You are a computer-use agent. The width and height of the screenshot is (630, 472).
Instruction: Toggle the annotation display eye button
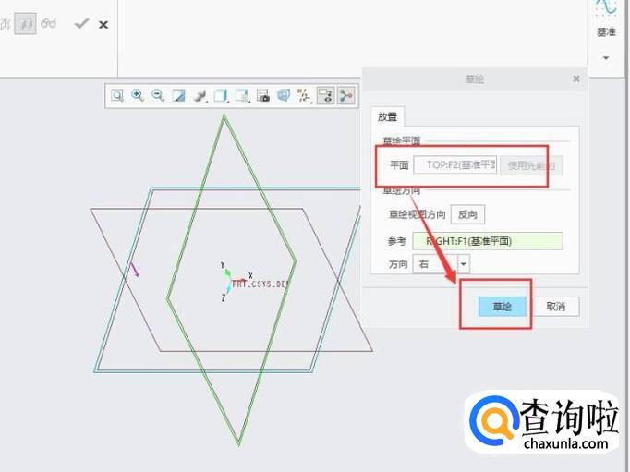click(x=325, y=96)
